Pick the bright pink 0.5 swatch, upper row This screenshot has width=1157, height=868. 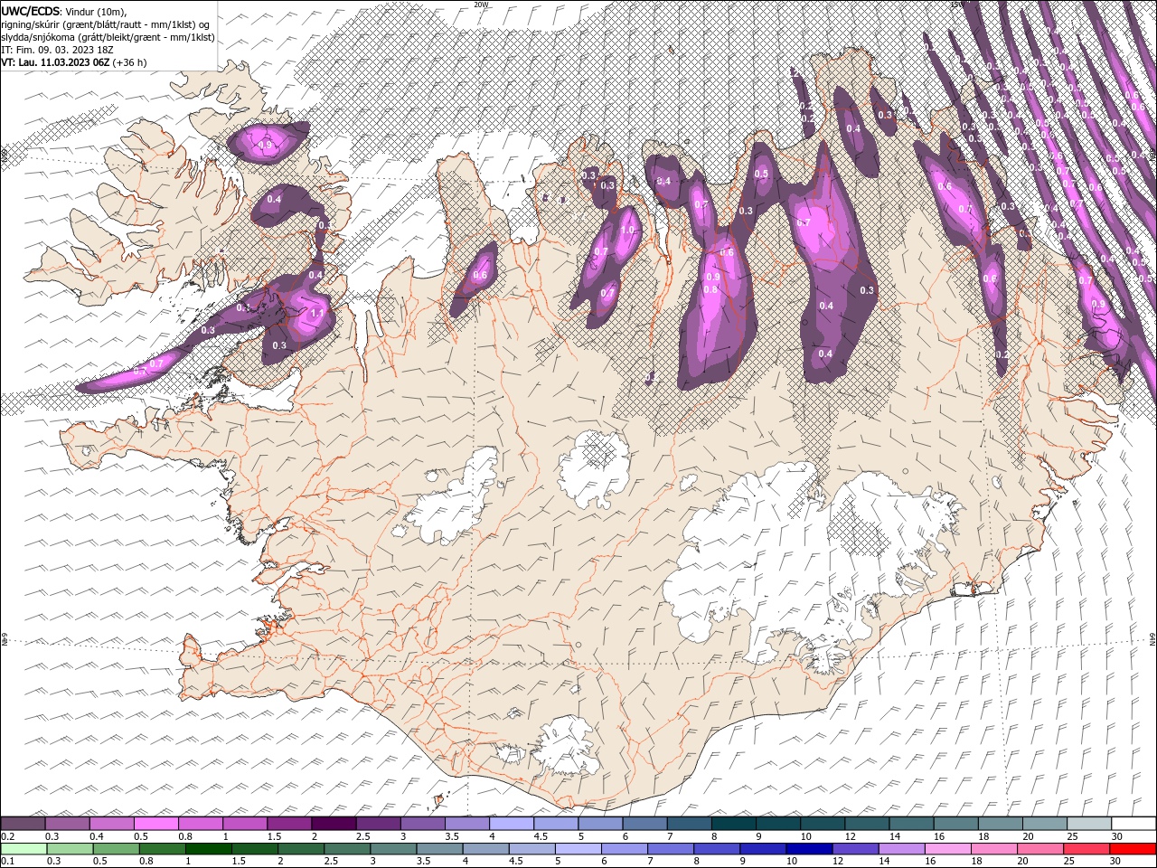pos(155,824)
